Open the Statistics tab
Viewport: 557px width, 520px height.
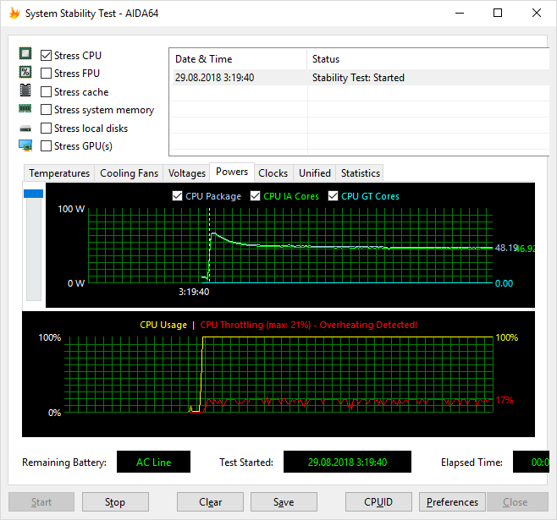pos(361,173)
